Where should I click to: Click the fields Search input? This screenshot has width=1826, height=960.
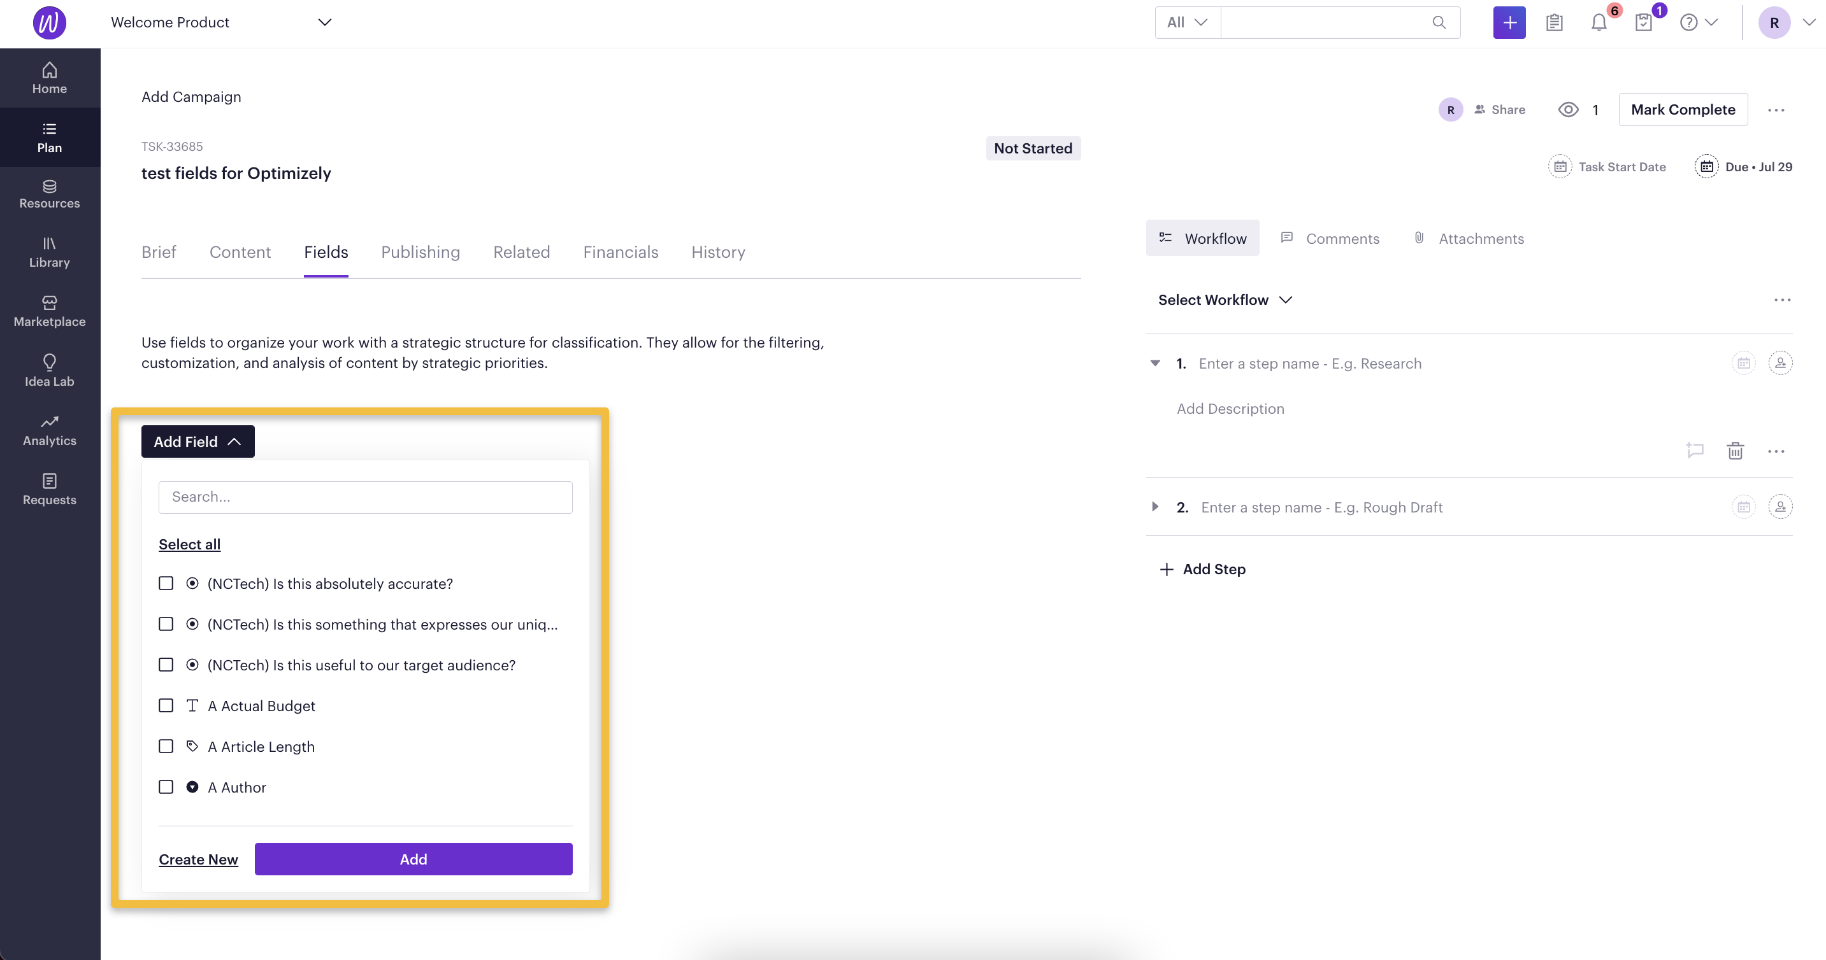365,497
